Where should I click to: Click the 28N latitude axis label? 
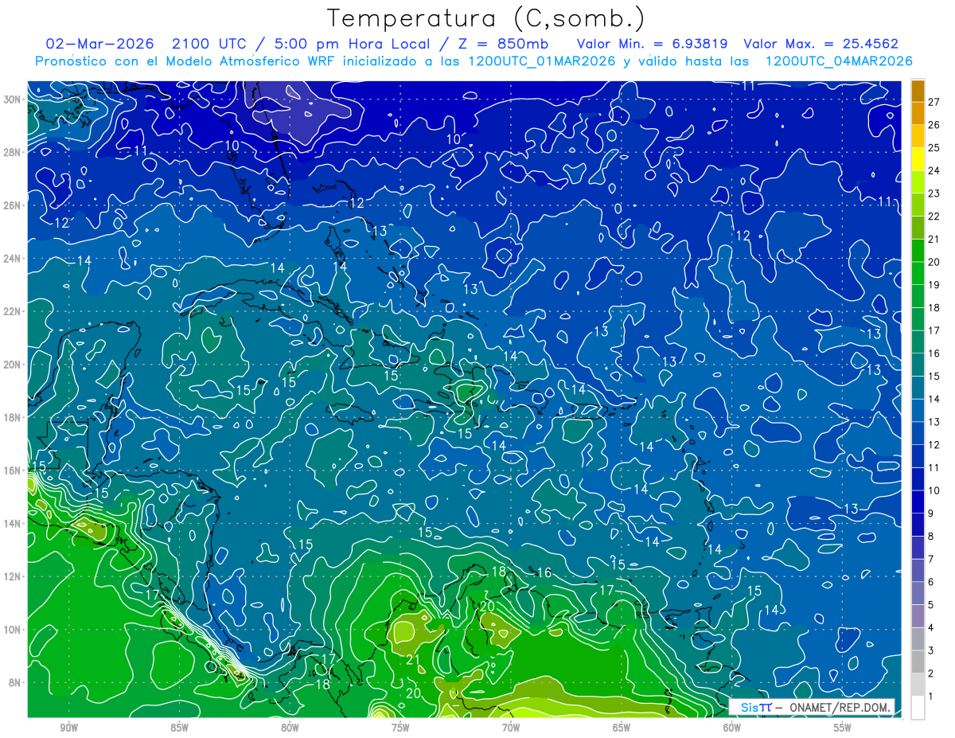13,152
